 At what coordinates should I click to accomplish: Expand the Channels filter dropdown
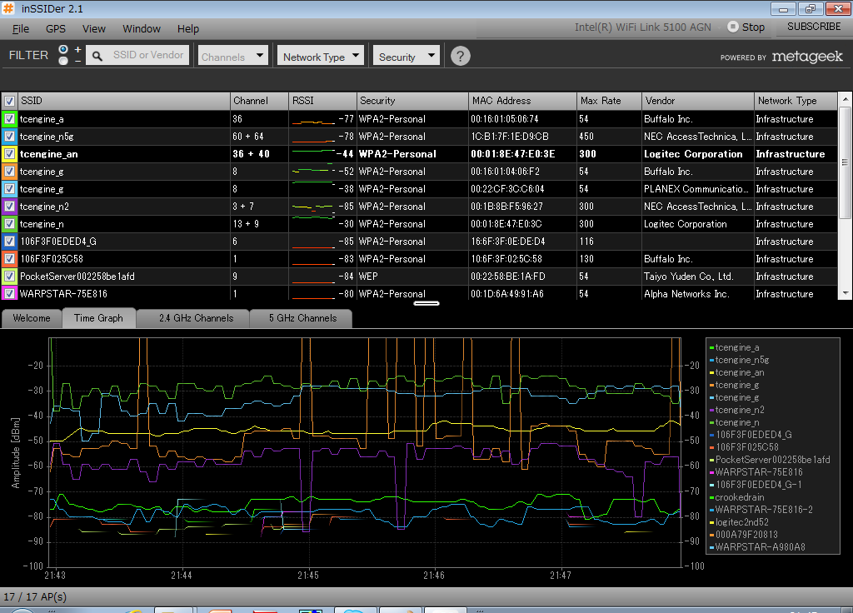(233, 56)
